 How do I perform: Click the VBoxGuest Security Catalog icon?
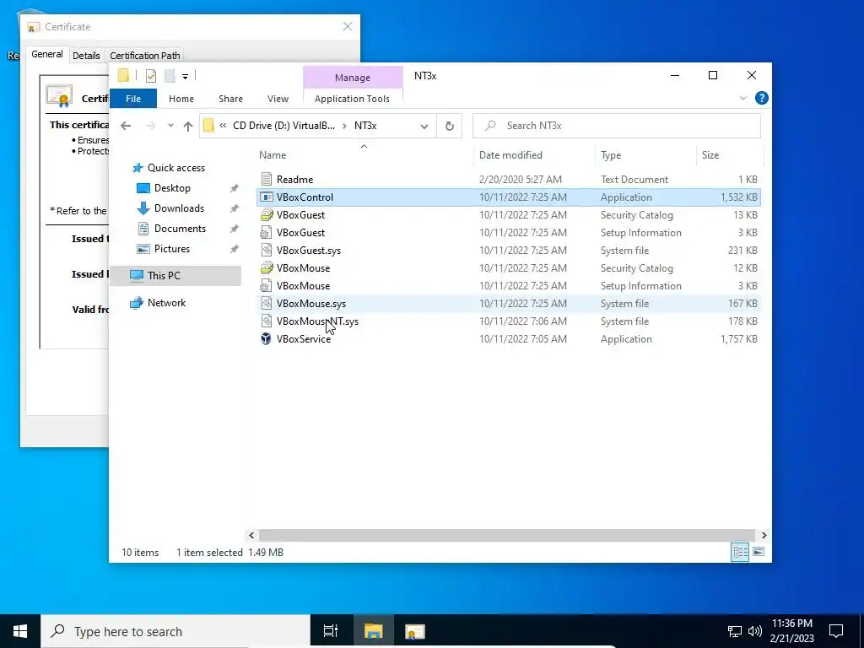point(267,215)
